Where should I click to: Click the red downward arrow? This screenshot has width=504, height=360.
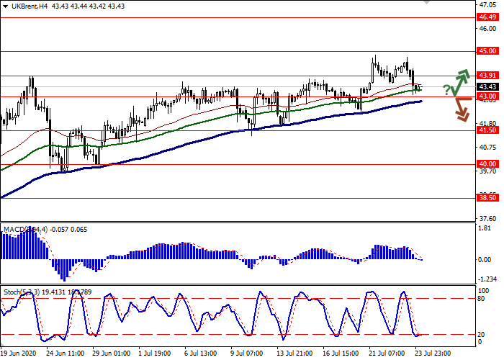coord(461,110)
